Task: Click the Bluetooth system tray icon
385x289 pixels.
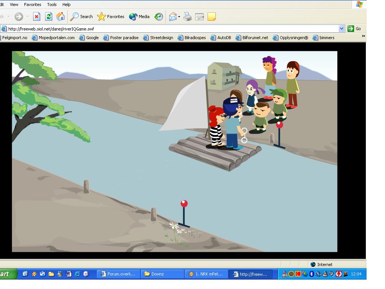Action: click(312, 274)
